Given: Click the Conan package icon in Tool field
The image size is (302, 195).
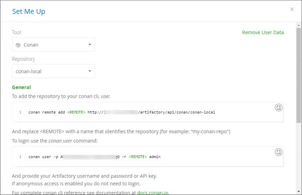Looking at the screenshot, I should [x=18, y=45].
